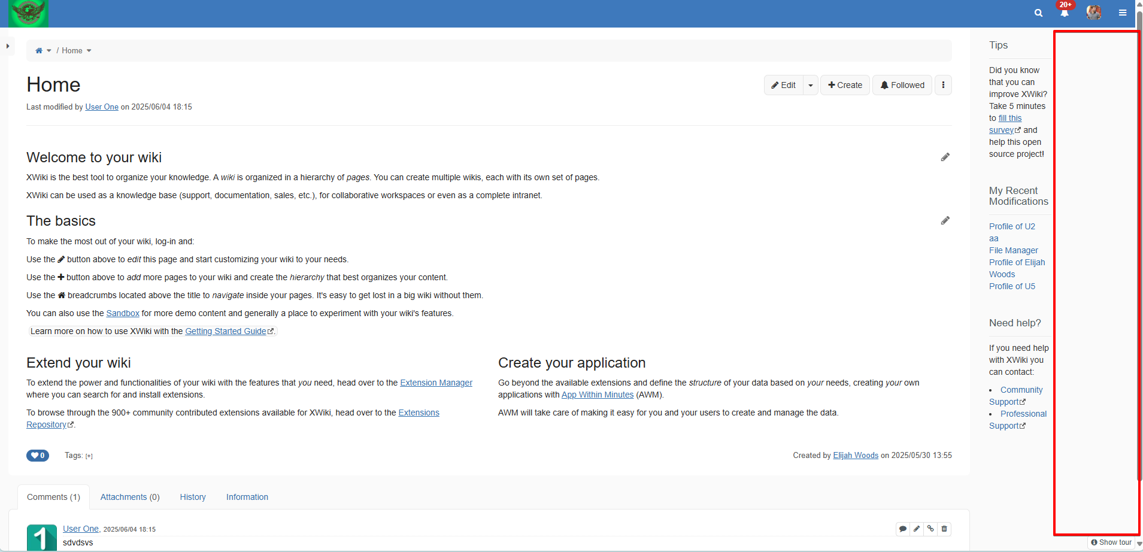
Task: Open the Professional Support link
Action: tap(1018, 420)
